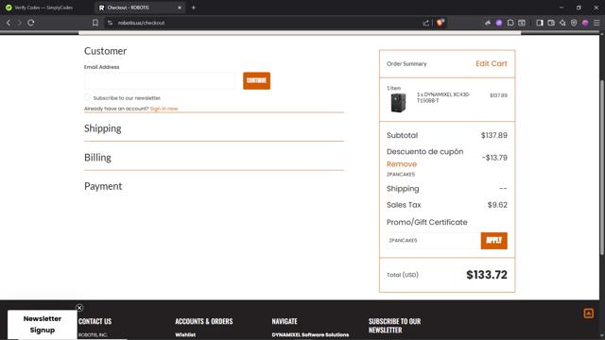Bookmark this page with the bookmark icon
This screenshot has height=340, width=605.
95,23
